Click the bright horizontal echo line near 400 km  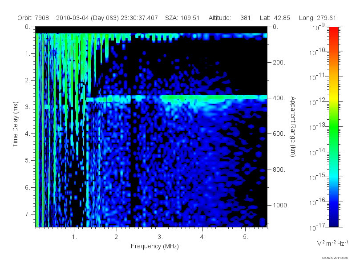tap(176, 98)
